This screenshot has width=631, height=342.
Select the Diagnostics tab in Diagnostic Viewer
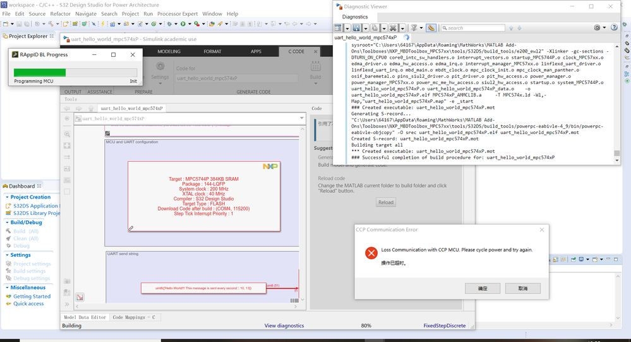[355, 17]
